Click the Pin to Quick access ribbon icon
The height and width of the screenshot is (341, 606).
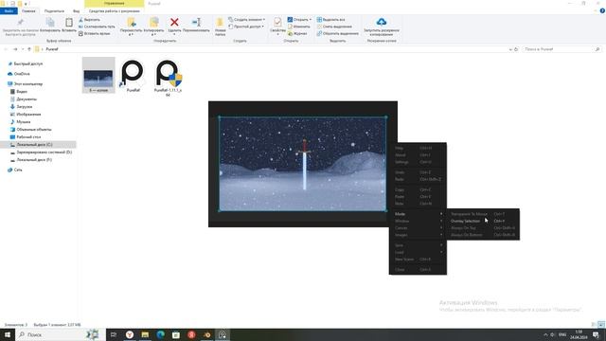coord(21,23)
